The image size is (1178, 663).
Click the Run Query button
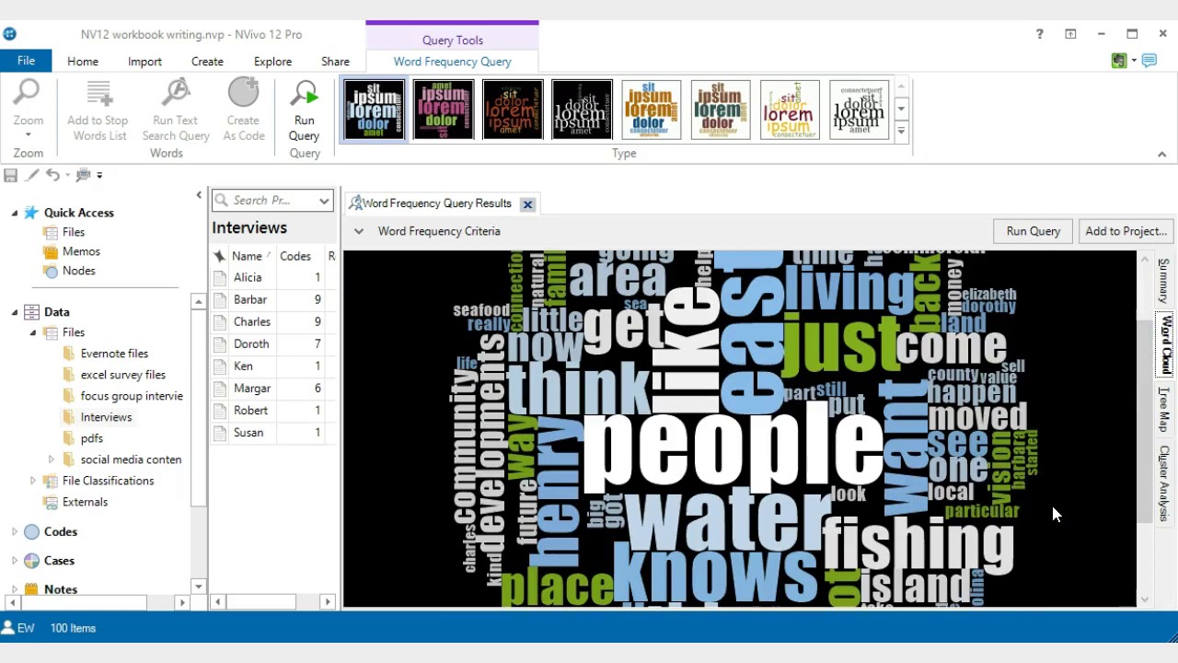(1033, 231)
